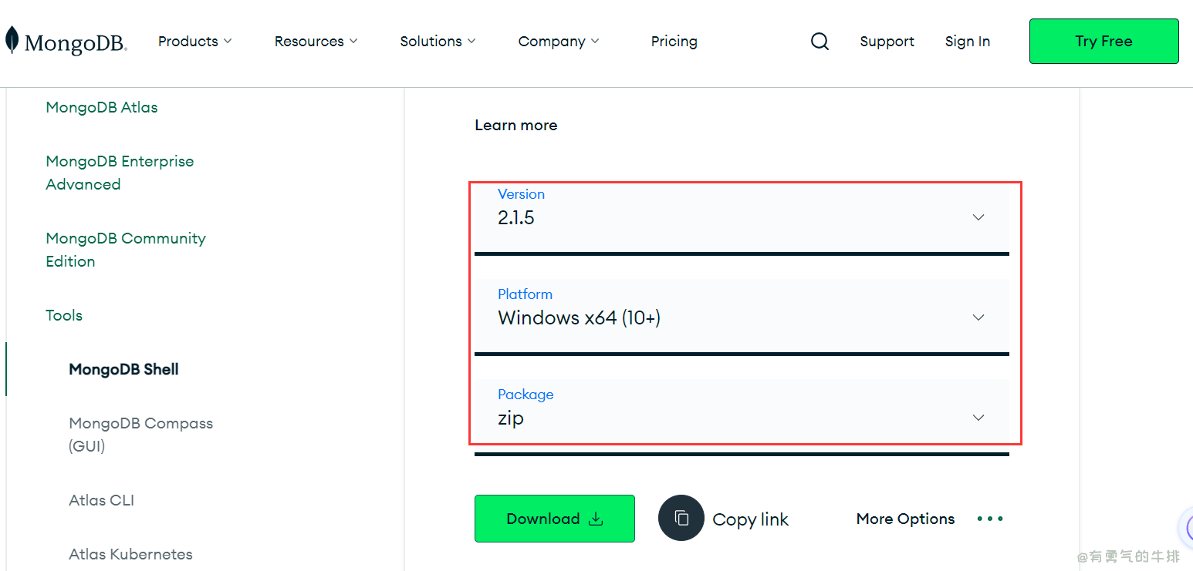1193x571 pixels.
Task: Click the Sign In link
Action: [967, 42]
